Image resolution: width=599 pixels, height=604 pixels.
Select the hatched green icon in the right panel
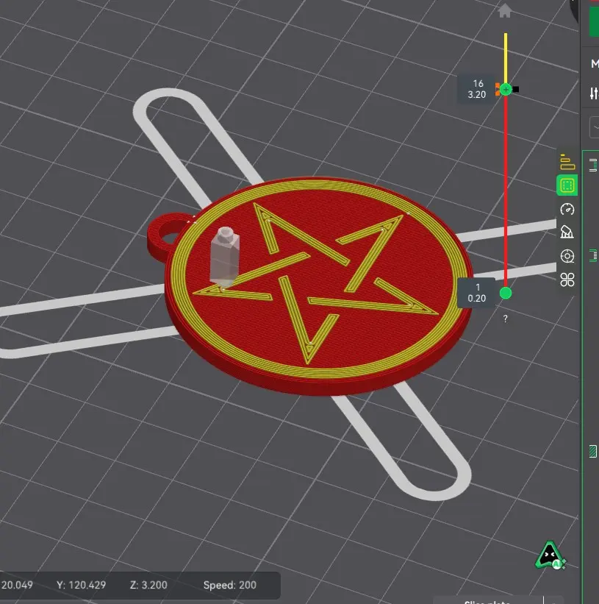[x=593, y=451]
